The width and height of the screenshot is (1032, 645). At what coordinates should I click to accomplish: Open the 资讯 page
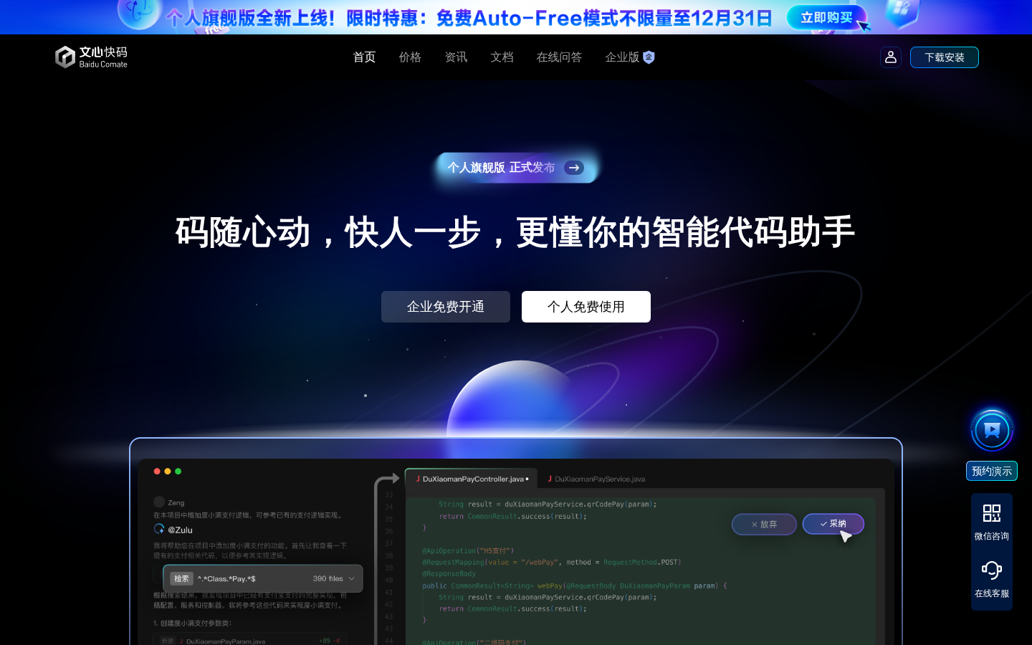456,57
